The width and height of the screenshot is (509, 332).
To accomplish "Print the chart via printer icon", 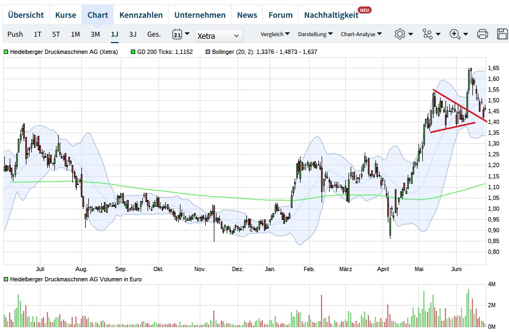I will [x=482, y=33].
